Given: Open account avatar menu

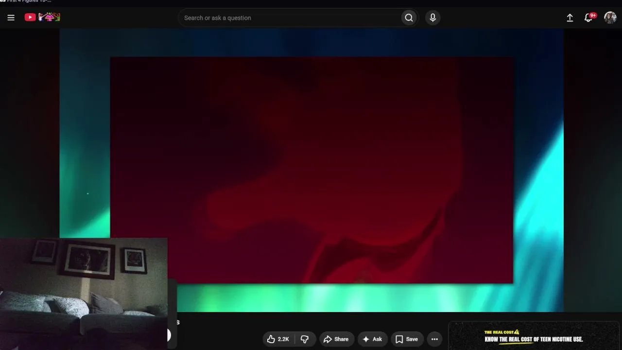Looking at the screenshot, I should pyautogui.click(x=610, y=18).
